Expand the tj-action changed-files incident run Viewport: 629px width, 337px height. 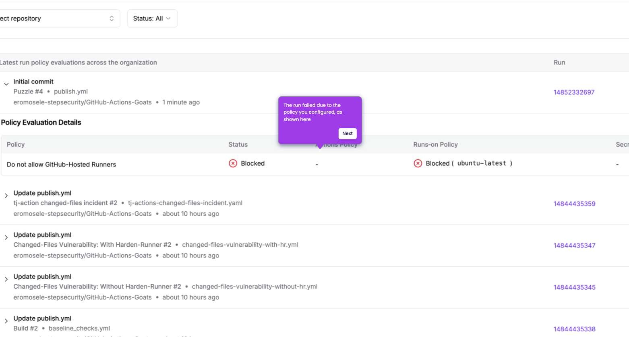(6, 196)
